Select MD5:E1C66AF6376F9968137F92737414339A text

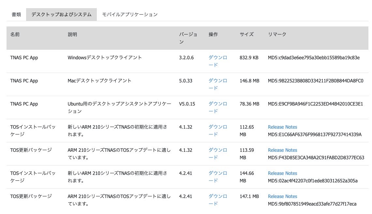pyautogui.click(x=315, y=135)
